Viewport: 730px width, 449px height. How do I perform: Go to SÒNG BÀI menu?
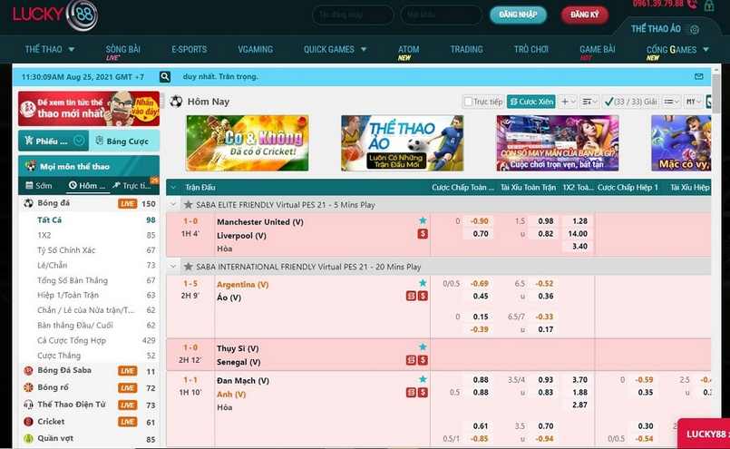click(x=122, y=49)
